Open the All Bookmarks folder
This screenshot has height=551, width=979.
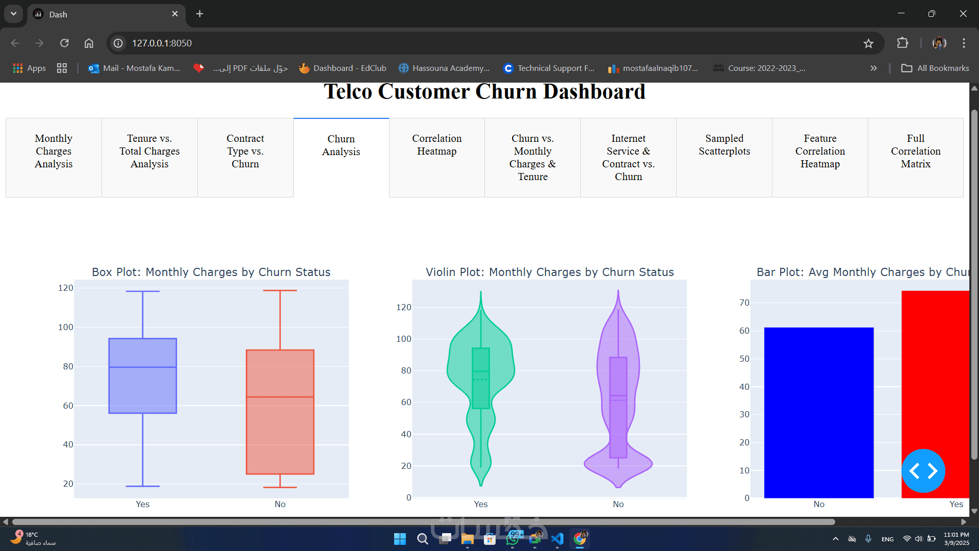935,68
